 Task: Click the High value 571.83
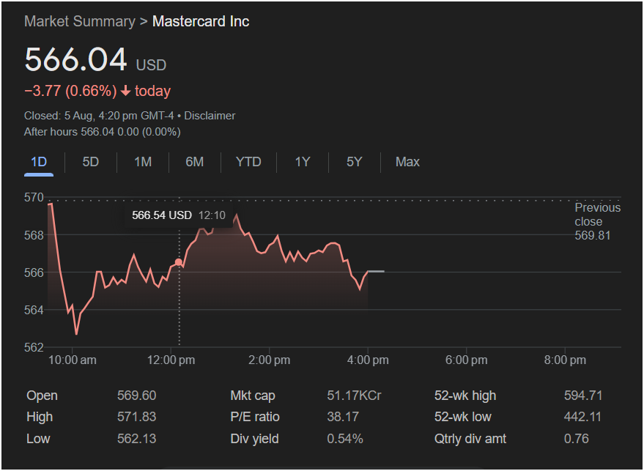[137, 417]
